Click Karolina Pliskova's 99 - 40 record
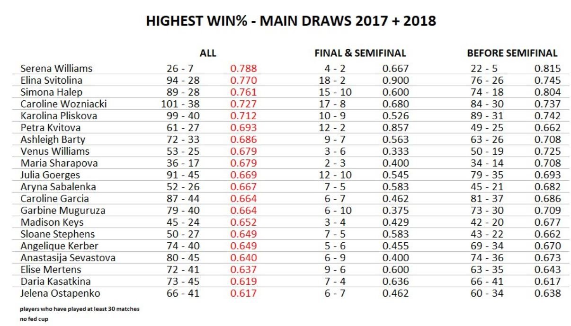Viewport: 571px width, 326px height. pyautogui.click(x=180, y=115)
